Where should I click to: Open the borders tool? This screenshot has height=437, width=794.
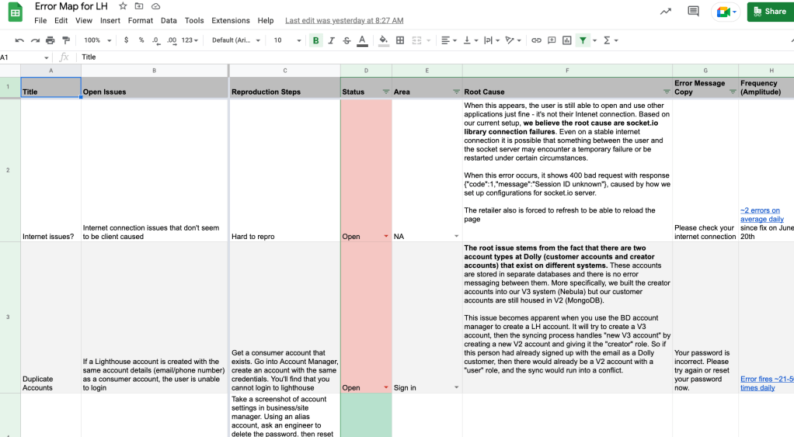coord(400,40)
